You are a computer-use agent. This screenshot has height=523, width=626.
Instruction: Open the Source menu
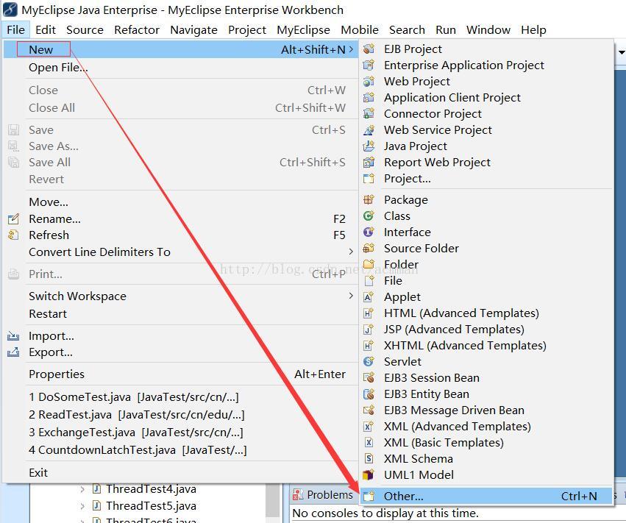coord(85,30)
